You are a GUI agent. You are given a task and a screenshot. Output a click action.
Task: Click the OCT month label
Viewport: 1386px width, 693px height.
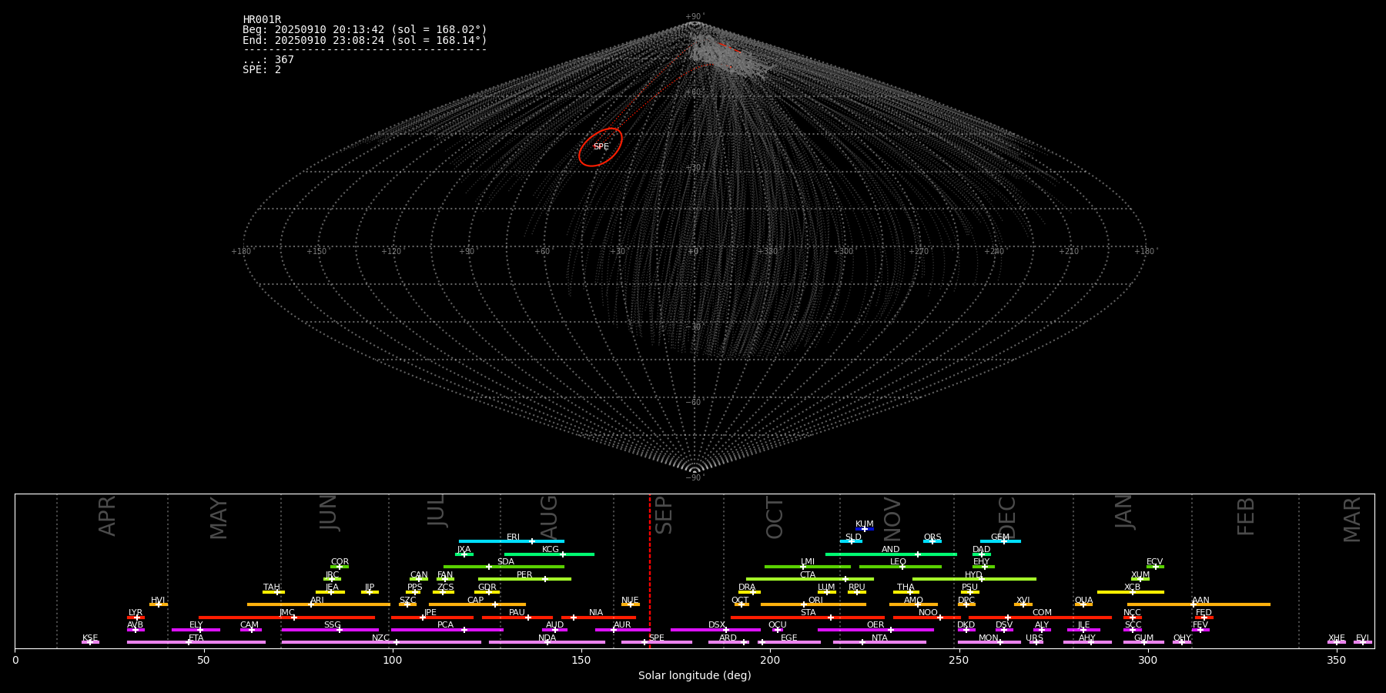775,517
